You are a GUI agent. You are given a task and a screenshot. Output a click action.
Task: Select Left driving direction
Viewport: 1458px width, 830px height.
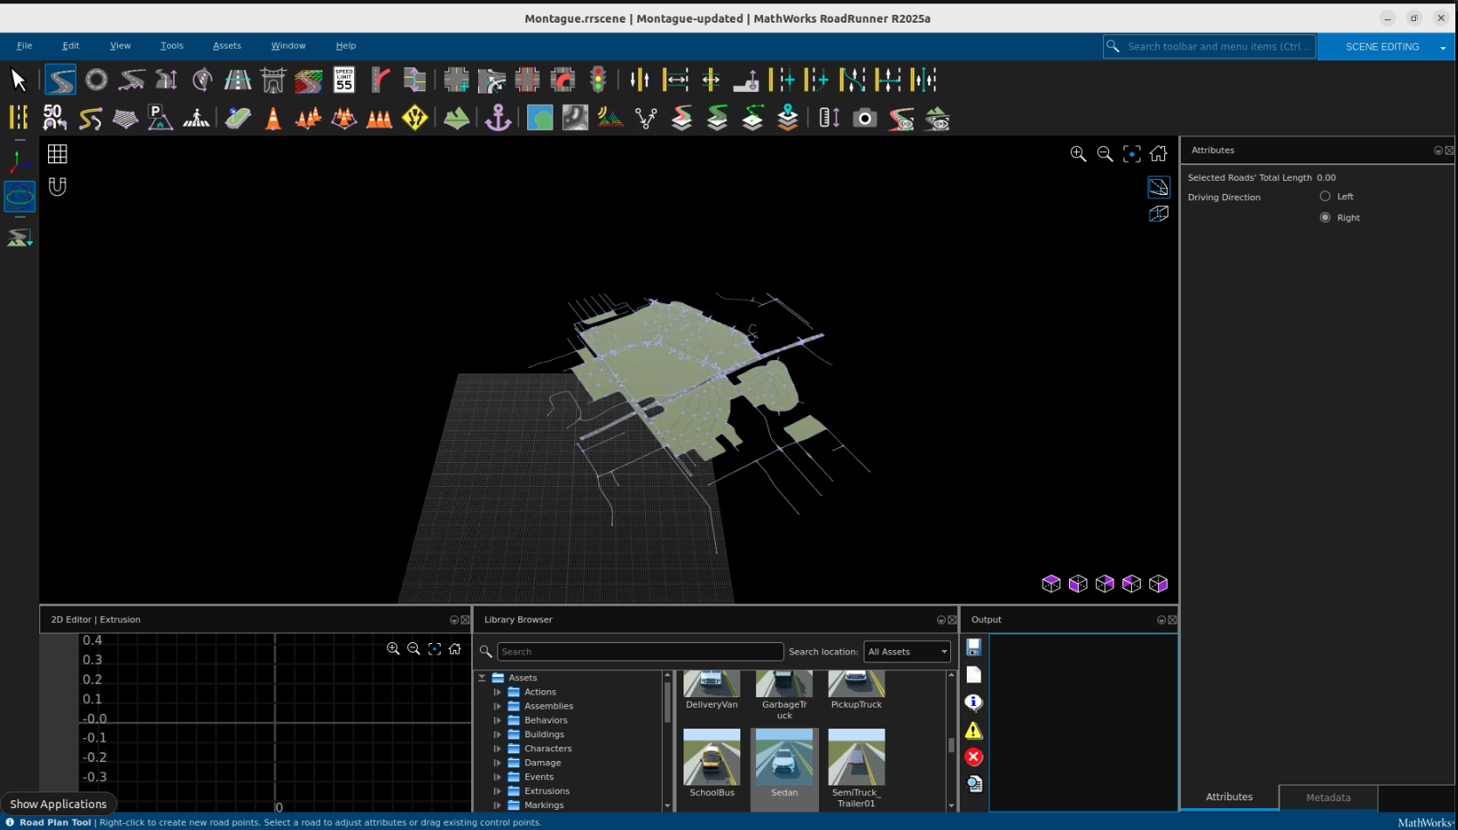[1325, 197]
